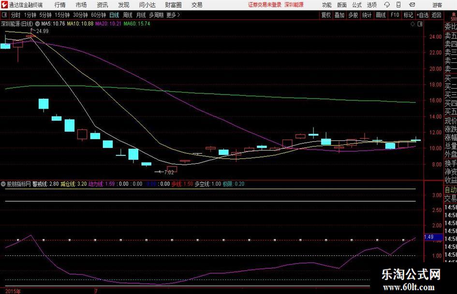Open the 财富圈 menu

pyautogui.click(x=173, y=5)
